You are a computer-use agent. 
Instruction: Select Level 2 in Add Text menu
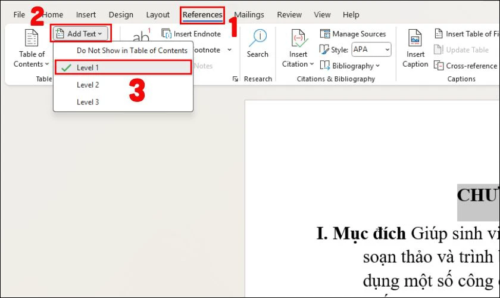[123, 85]
